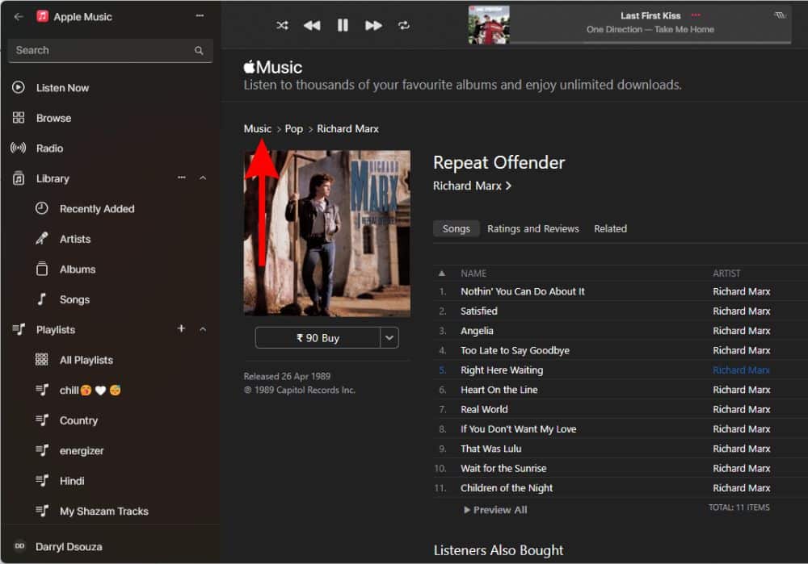Switch to the Related tab

coord(610,229)
